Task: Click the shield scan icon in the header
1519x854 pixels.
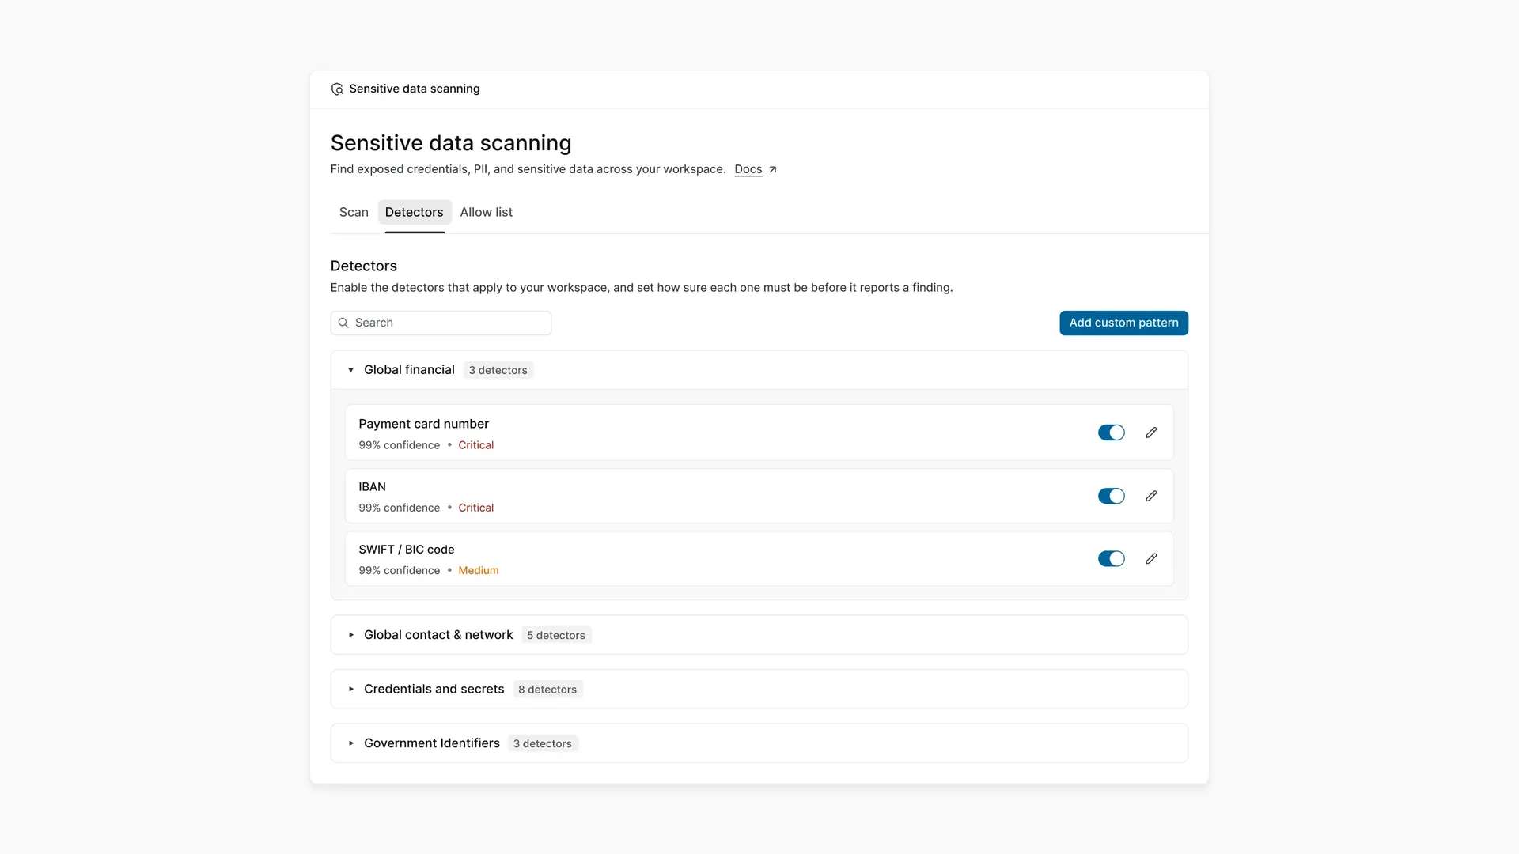Action: (x=337, y=89)
